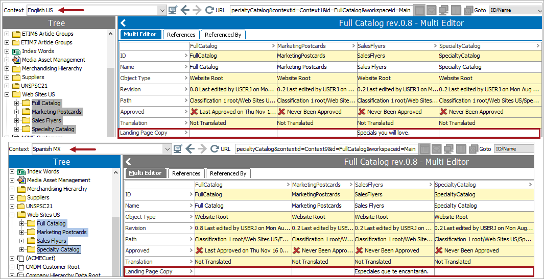Click 'Specialty Catalog' Name cell in Spanish MX editor

tap(484, 206)
